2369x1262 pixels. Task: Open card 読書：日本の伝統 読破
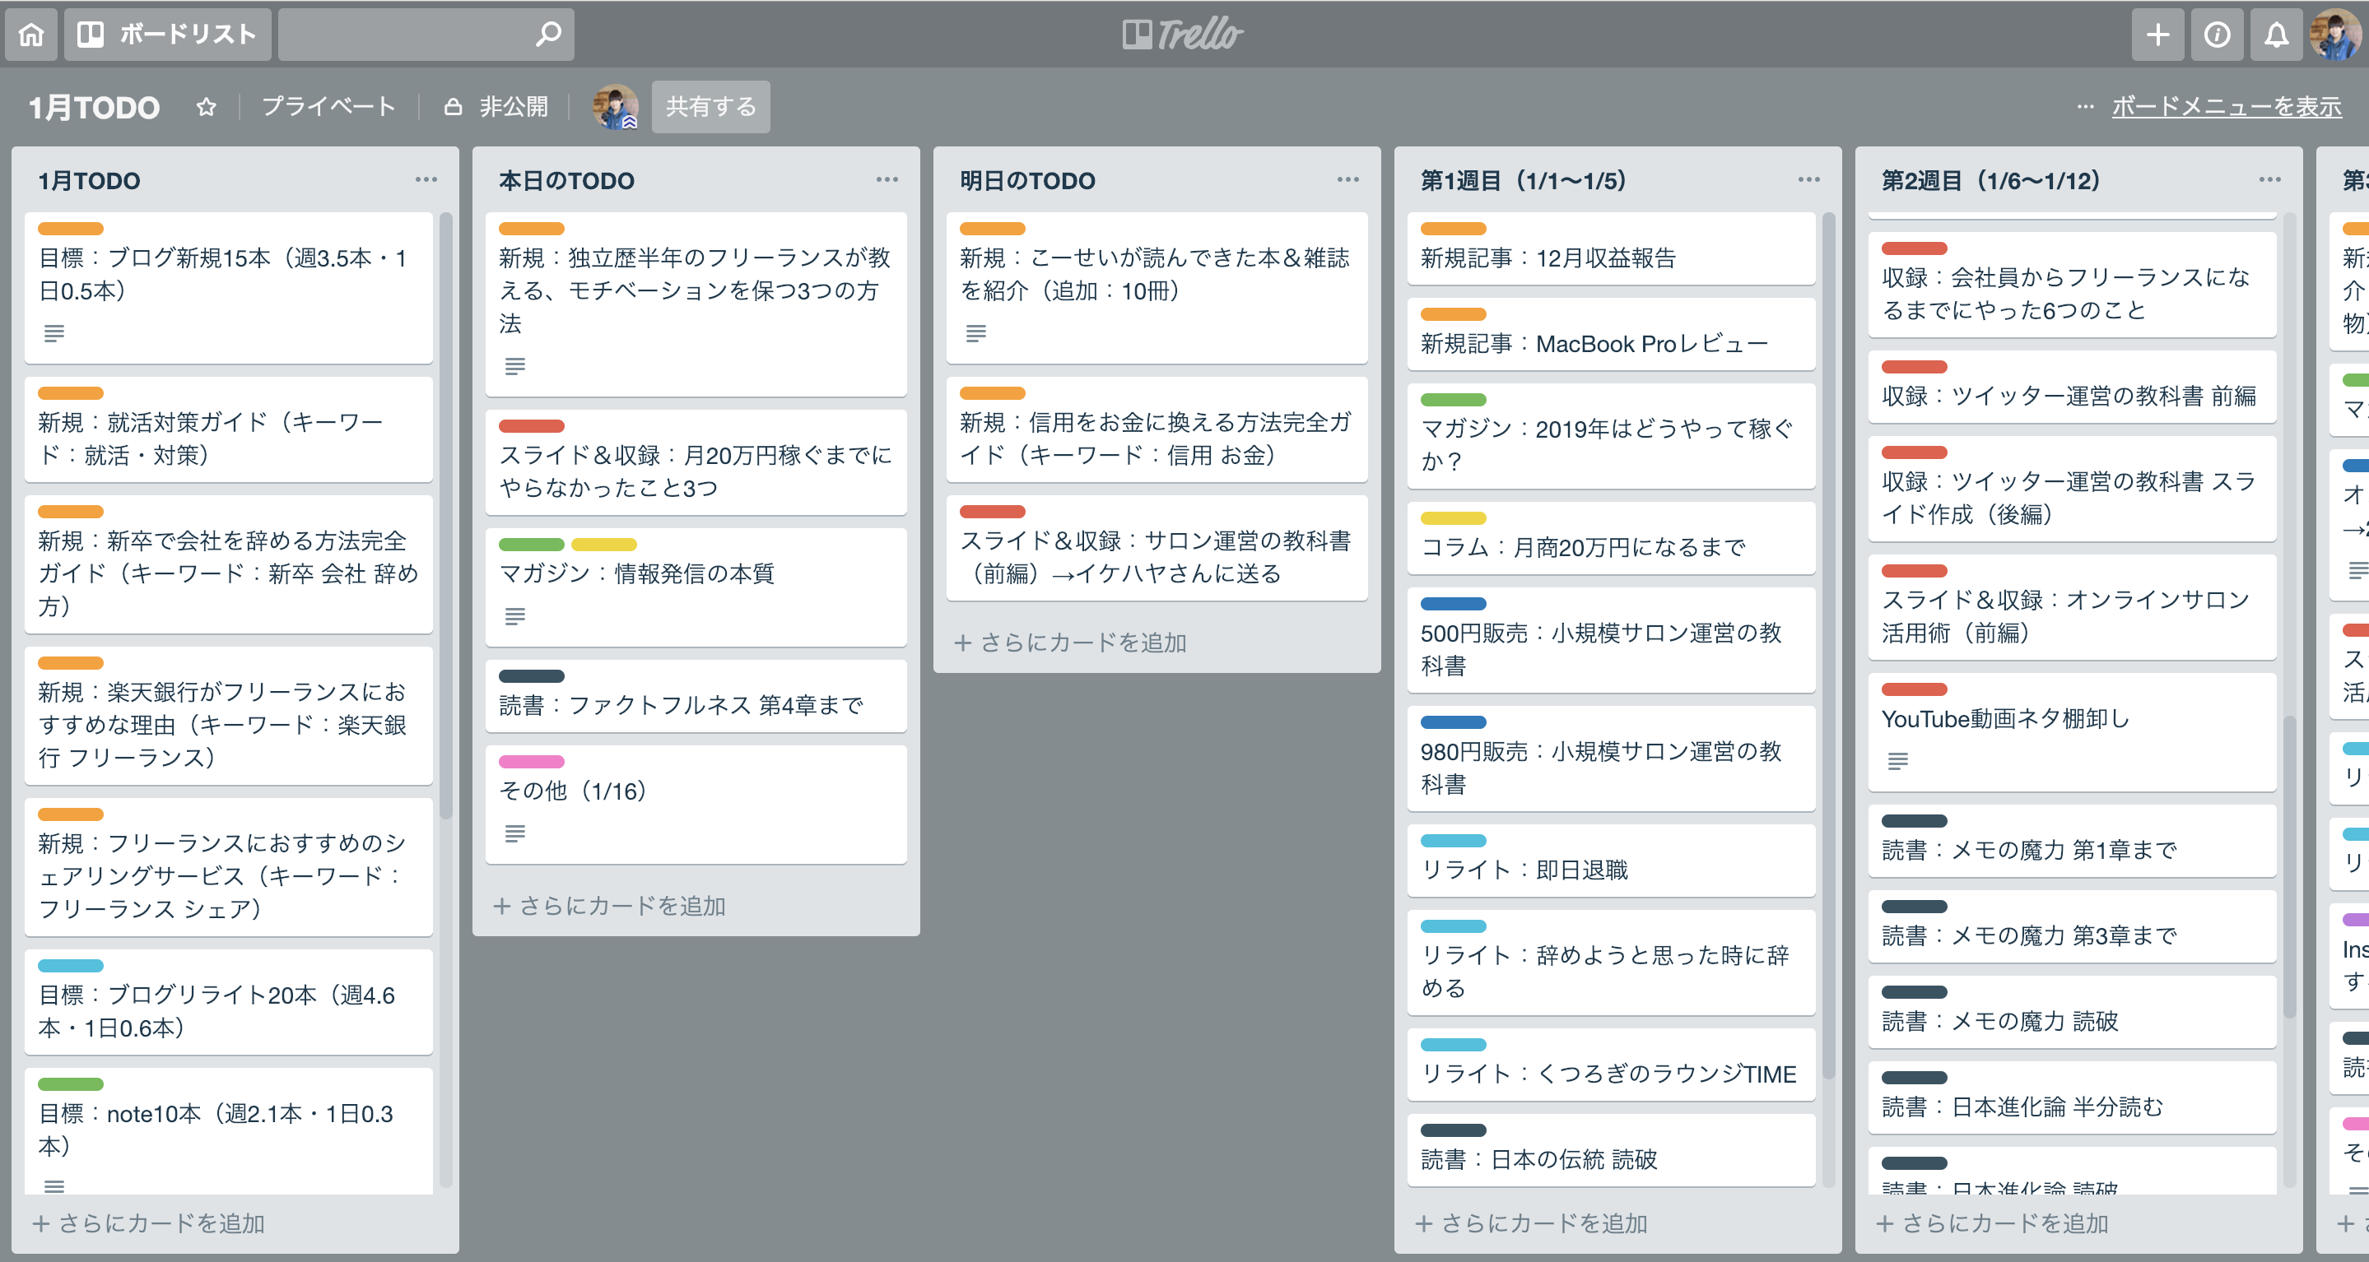click(1611, 1150)
